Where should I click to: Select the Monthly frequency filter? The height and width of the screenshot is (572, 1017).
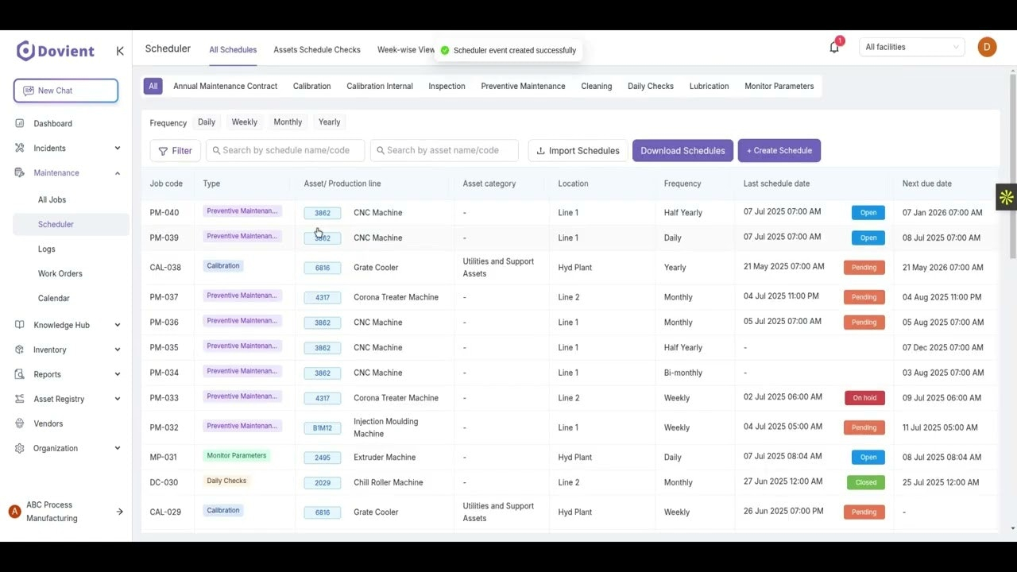pyautogui.click(x=288, y=122)
